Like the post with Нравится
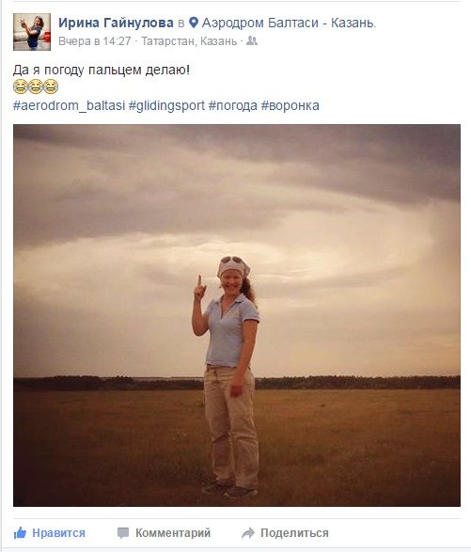 point(58,533)
